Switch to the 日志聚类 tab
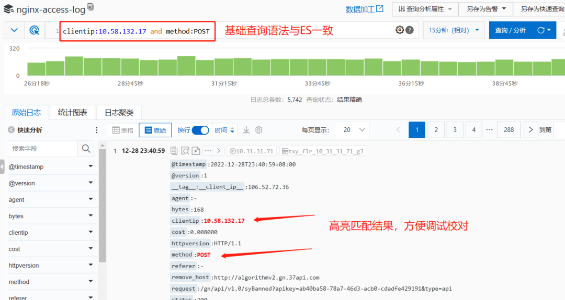Image resolution: width=565 pixels, height=300 pixels. (119, 113)
